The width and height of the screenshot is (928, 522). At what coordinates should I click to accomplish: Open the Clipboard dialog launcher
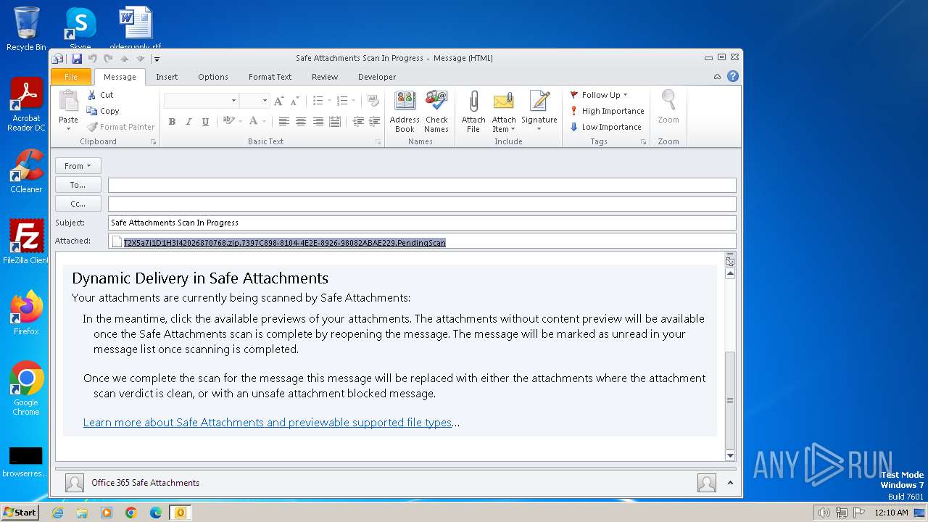153,142
